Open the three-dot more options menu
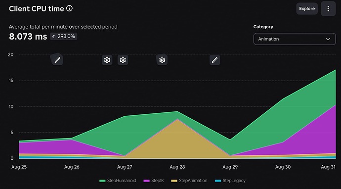The width and height of the screenshot is (341, 189). [328, 9]
